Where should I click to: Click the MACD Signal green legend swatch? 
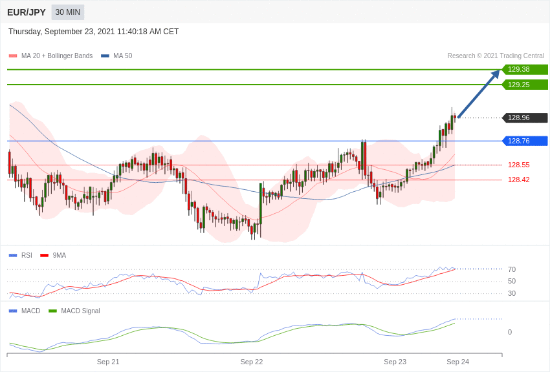tap(52, 311)
